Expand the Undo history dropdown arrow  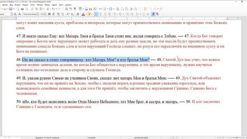(x=56, y=9)
